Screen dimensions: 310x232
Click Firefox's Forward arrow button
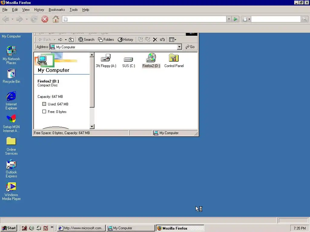click(20, 19)
